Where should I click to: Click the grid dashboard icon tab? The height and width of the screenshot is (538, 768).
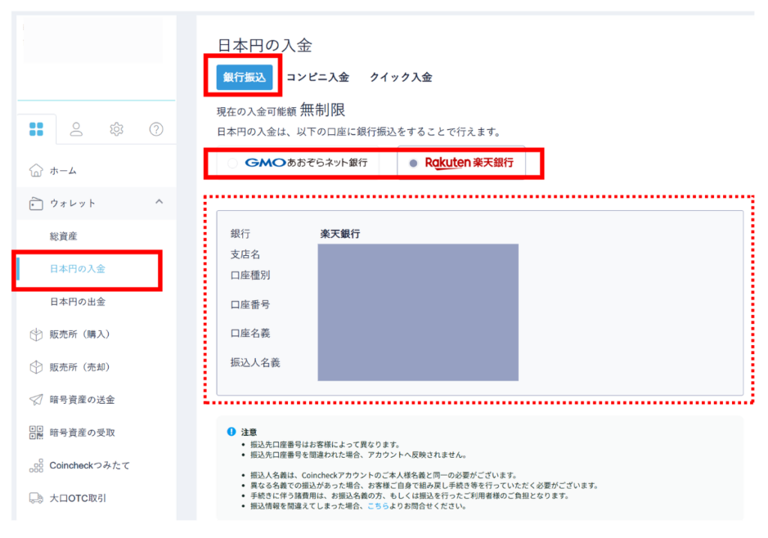(x=36, y=129)
